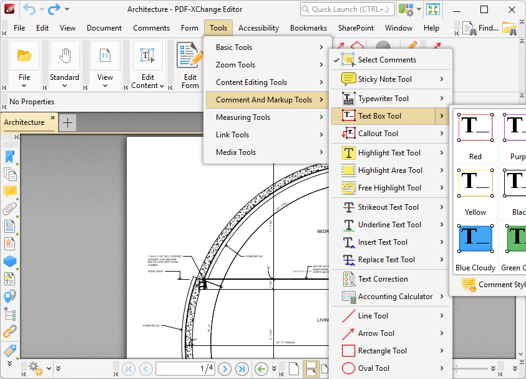Image resolution: width=526 pixels, height=379 pixels.
Task: Click the green previous view arrow
Action: pyautogui.click(x=261, y=369)
